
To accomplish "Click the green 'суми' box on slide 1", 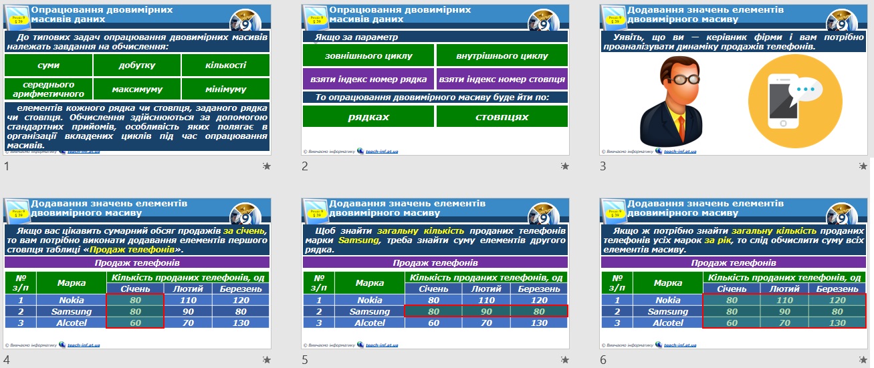I will (x=48, y=65).
